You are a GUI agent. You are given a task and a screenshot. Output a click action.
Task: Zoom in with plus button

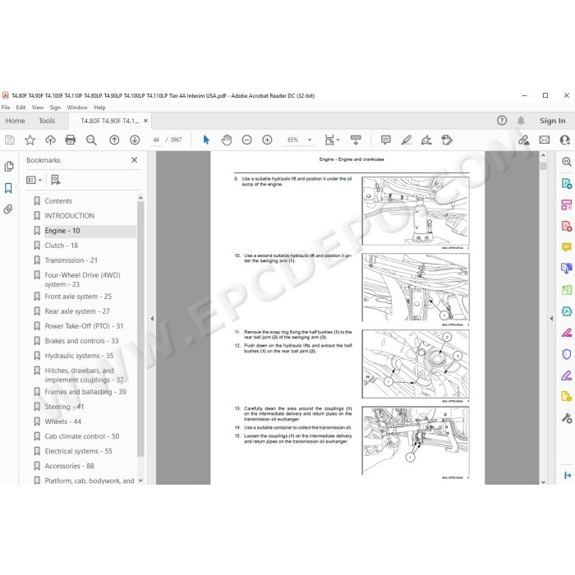point(267,140)
